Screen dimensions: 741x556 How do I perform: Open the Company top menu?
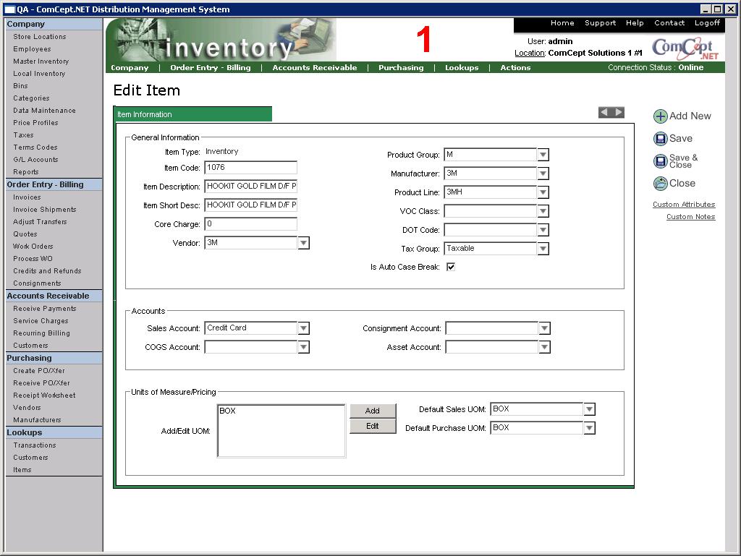[x=130, y=67]
